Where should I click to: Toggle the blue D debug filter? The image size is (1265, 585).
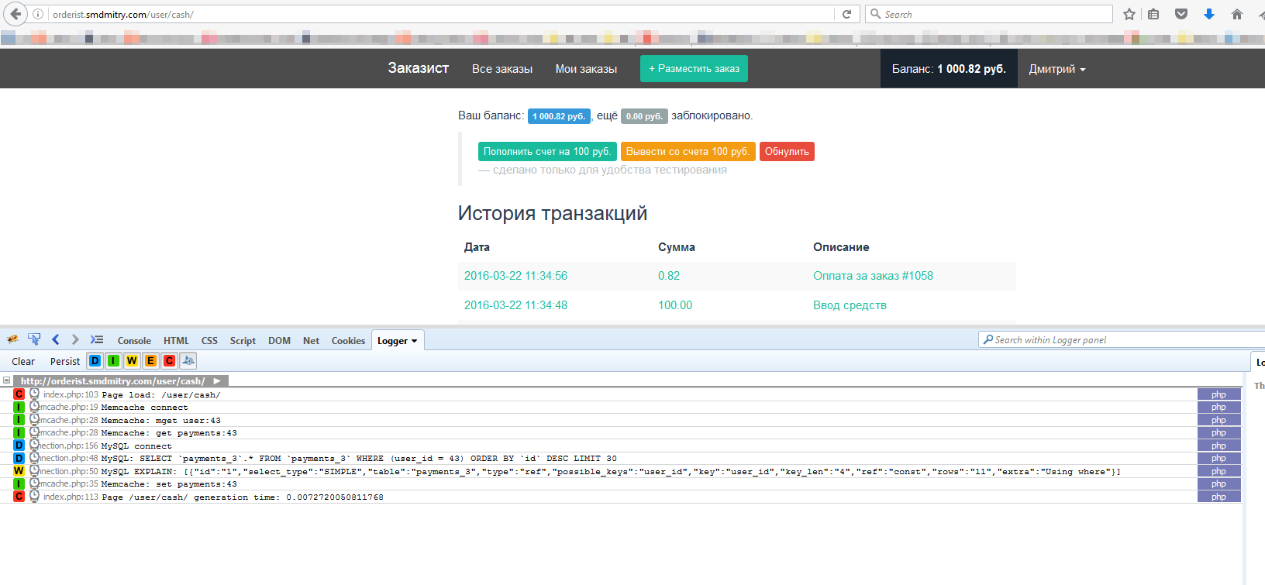95,361
